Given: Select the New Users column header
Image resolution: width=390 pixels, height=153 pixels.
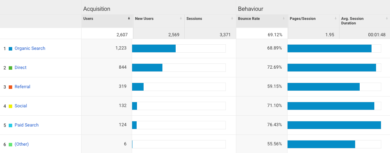Looking at the screenshot, I should click(x=159, y=21).
